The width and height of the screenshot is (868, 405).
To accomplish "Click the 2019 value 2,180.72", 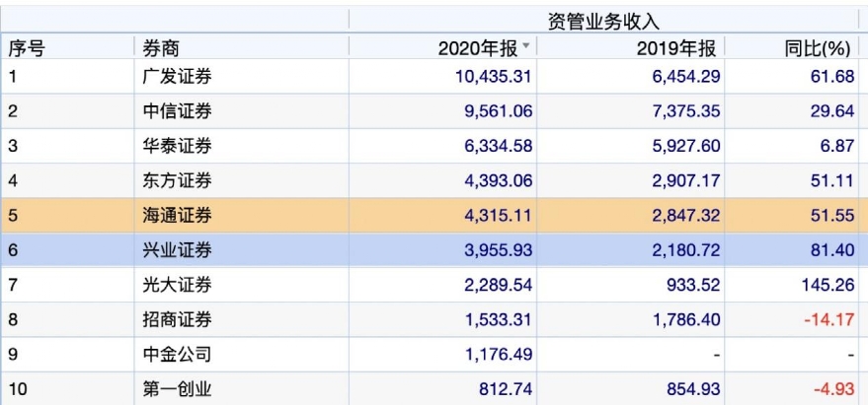I will point(686,250).
